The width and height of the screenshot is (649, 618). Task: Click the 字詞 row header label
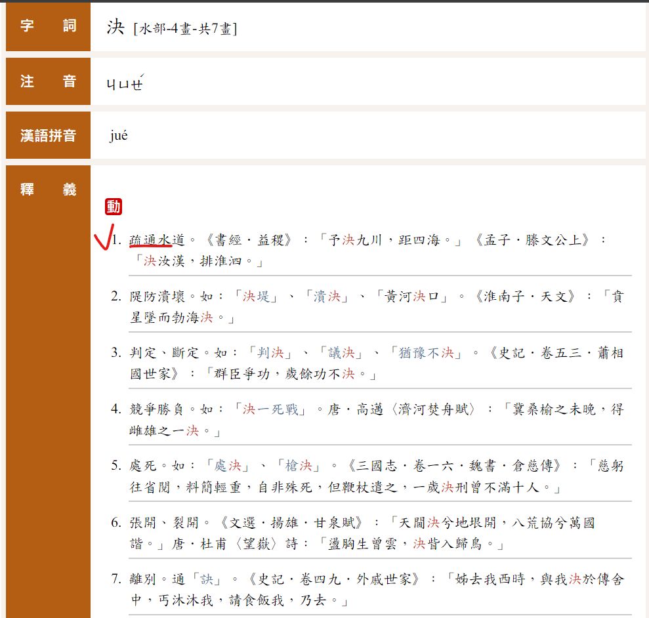(x=48, y=27)
